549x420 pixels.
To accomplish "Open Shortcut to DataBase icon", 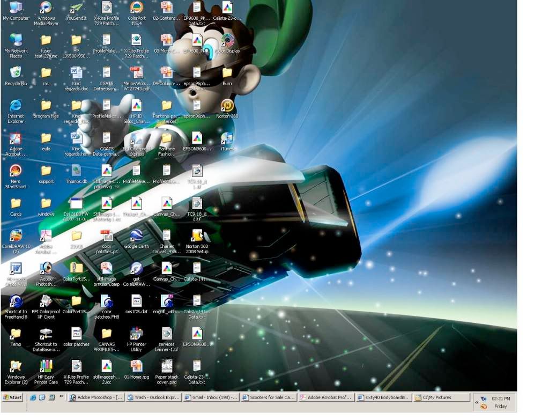I will 46,339.
